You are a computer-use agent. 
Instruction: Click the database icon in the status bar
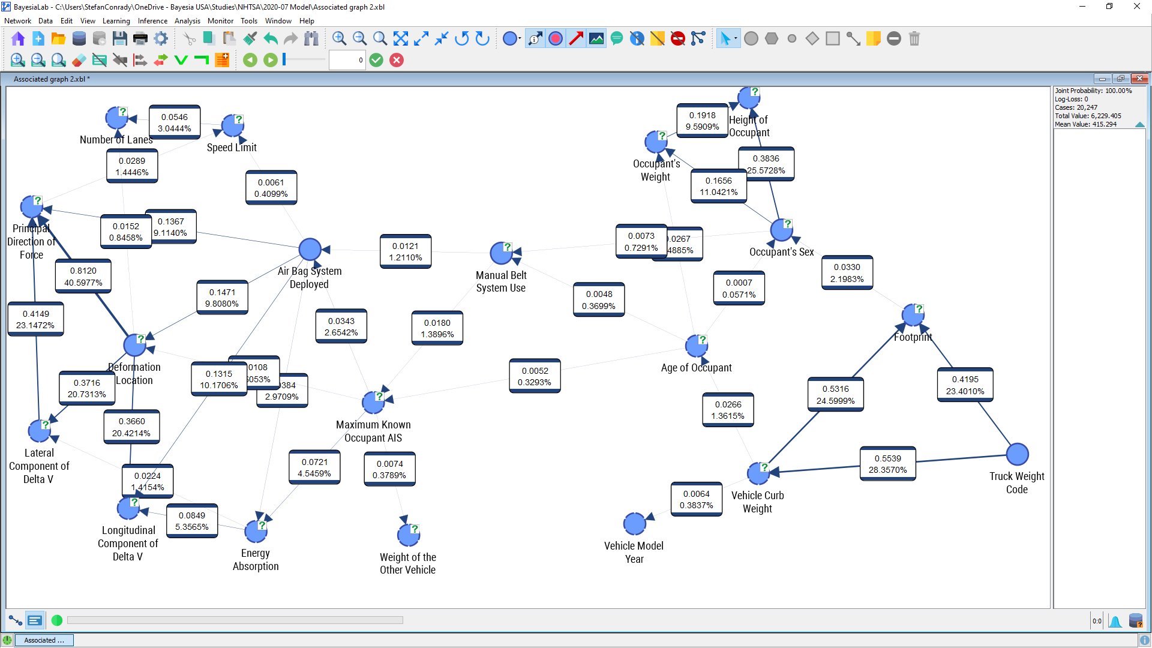coord(1135,620)
